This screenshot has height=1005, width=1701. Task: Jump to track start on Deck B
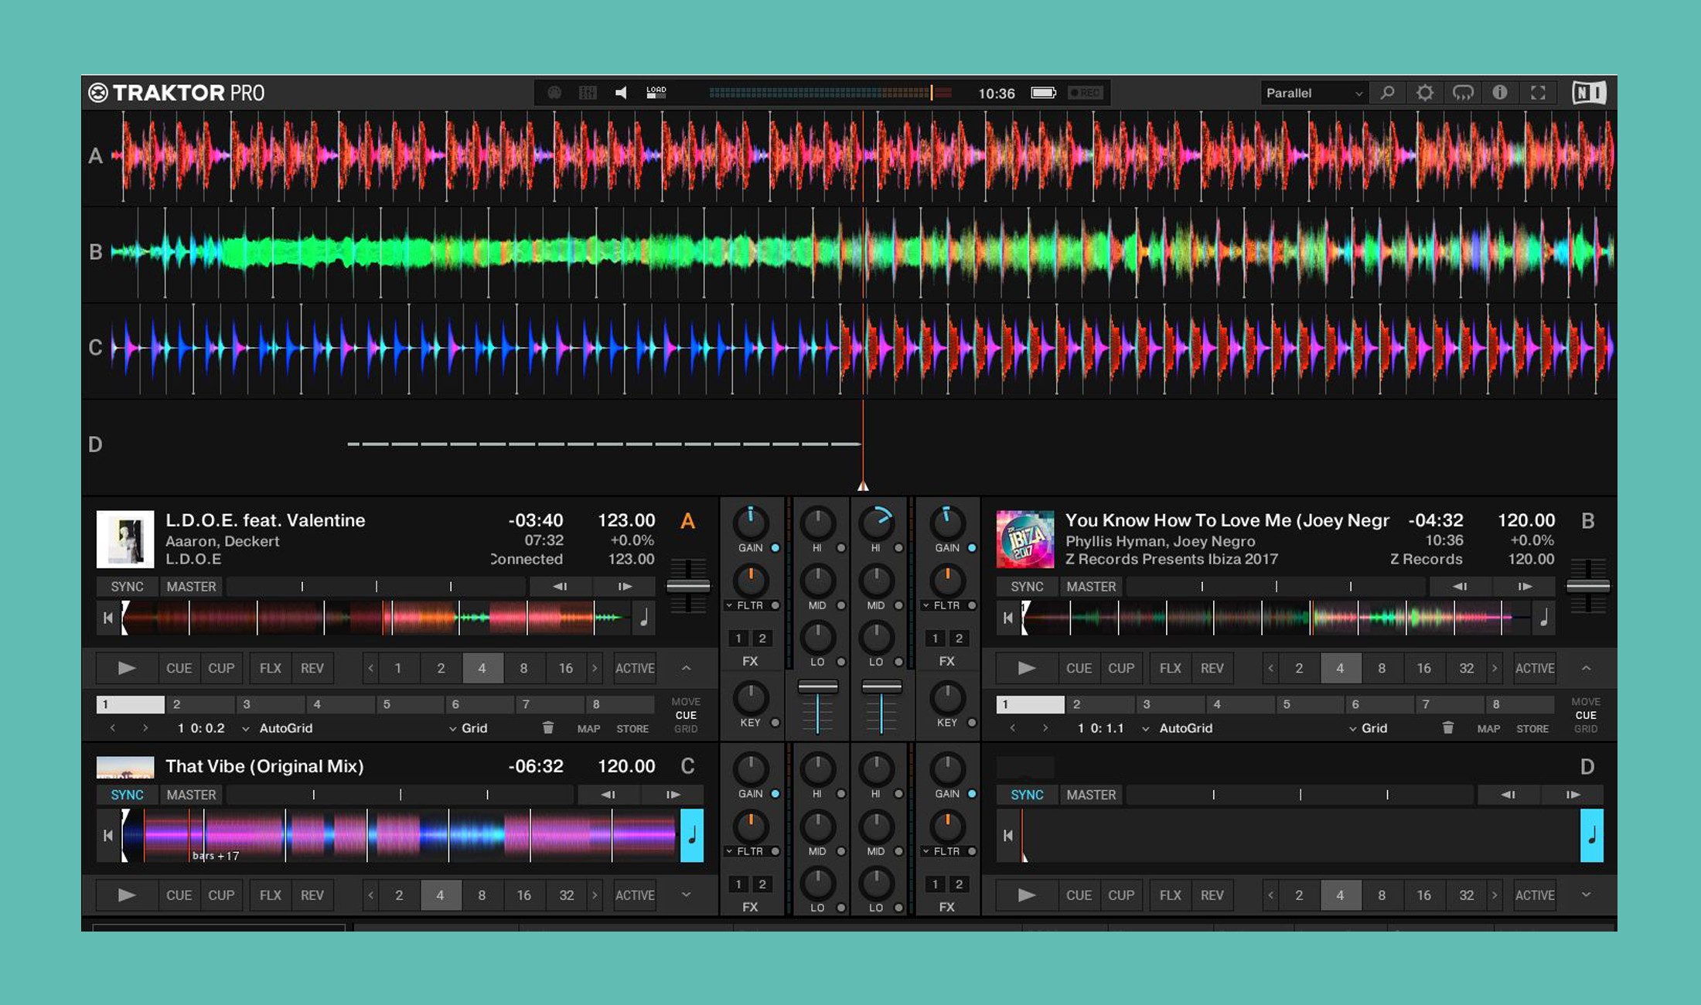click(1007, 618)
